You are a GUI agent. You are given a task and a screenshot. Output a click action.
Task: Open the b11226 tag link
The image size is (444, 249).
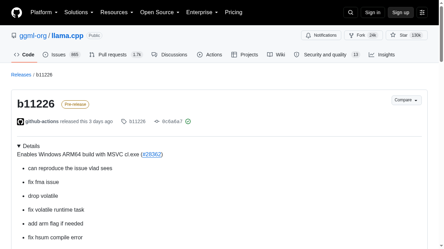click(x=137, y=121)
